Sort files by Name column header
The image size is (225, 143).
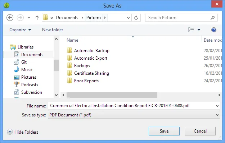pos(72,40)
